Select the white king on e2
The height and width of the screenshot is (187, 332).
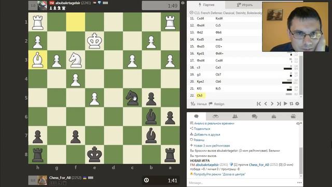pos(94,41)
